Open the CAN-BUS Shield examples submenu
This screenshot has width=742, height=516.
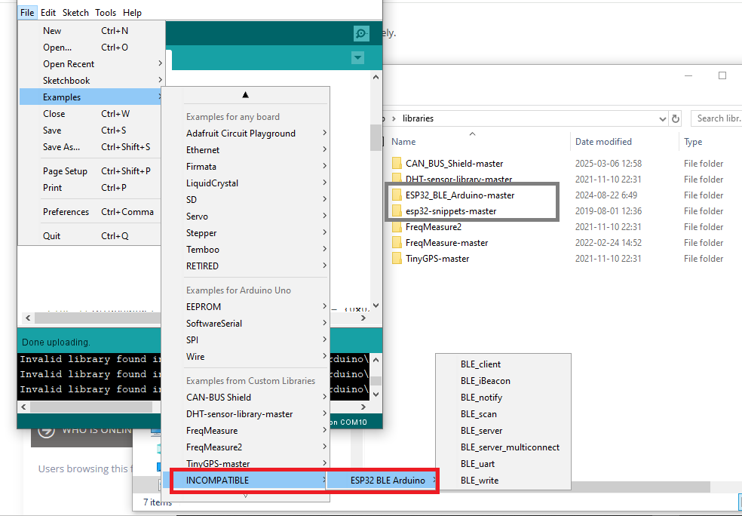pyautogui.click(x=246, y=397)
